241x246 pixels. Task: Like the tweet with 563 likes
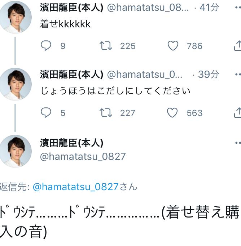[172, 113]
